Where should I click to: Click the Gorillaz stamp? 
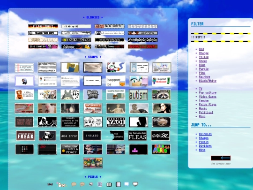coord(160,136)
